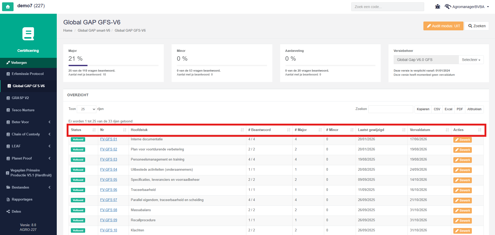Click the CSV export button
This screenshot has width=495, height=235.
coord(437,109)
